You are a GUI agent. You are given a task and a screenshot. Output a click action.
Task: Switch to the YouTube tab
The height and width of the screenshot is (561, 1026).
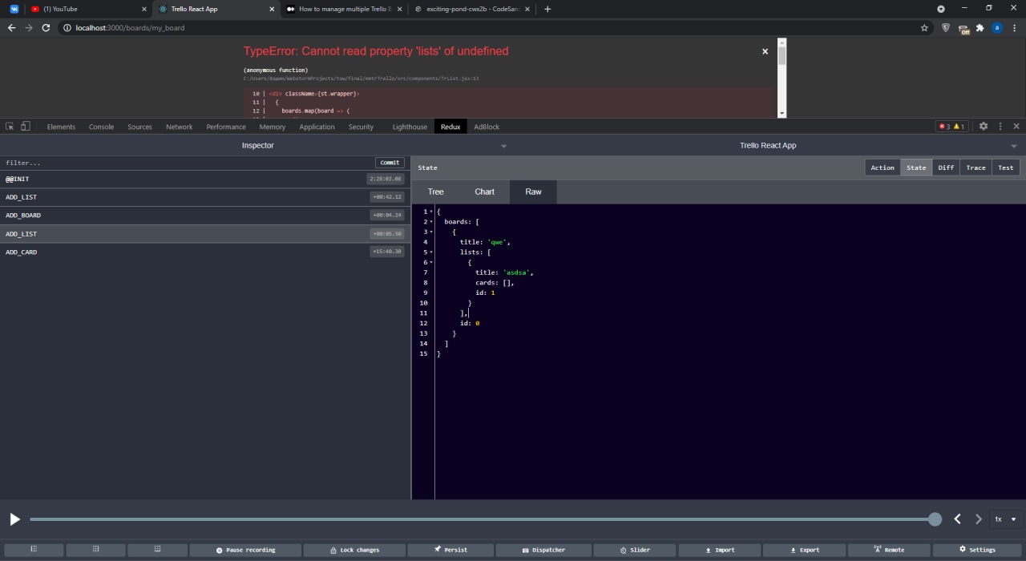click(x=88, y=9)
